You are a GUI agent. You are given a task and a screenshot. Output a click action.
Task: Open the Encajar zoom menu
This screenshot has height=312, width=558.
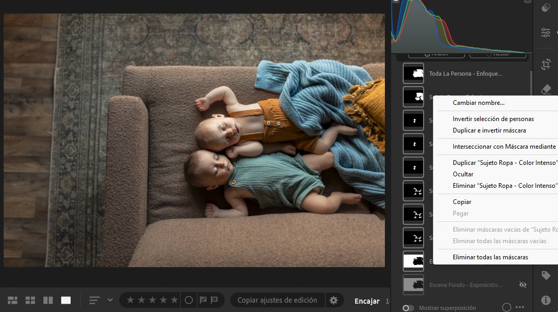point(367,301)
